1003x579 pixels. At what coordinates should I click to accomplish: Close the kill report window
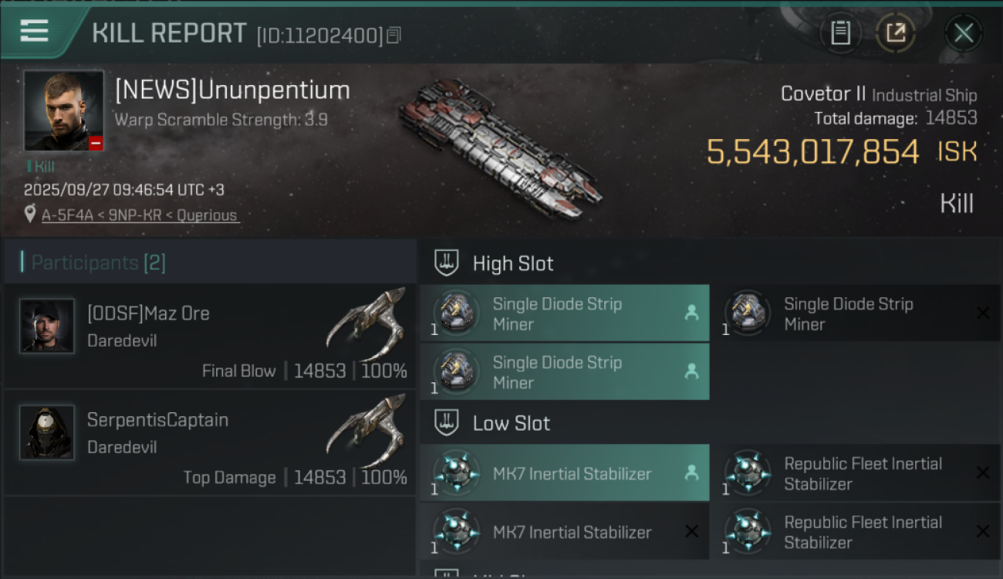coord(964,33)
